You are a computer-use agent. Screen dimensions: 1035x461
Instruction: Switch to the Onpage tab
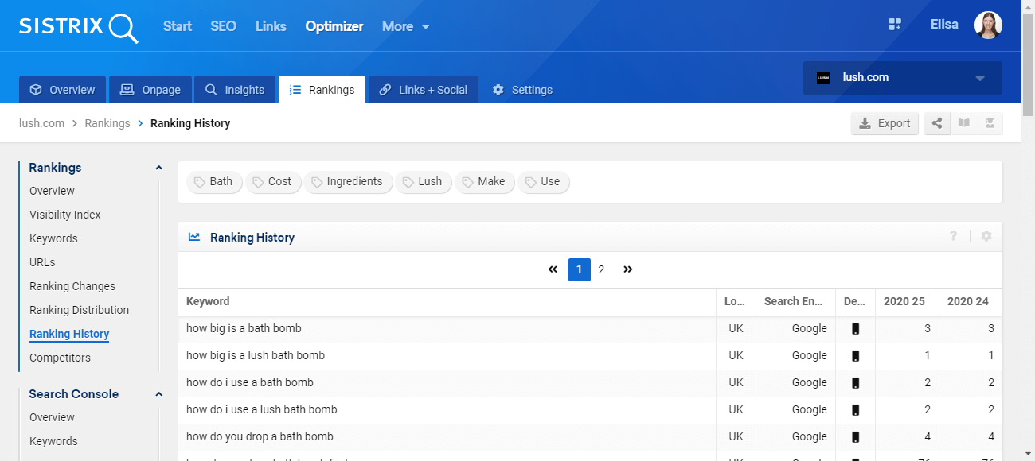click(x=150, y=90)
